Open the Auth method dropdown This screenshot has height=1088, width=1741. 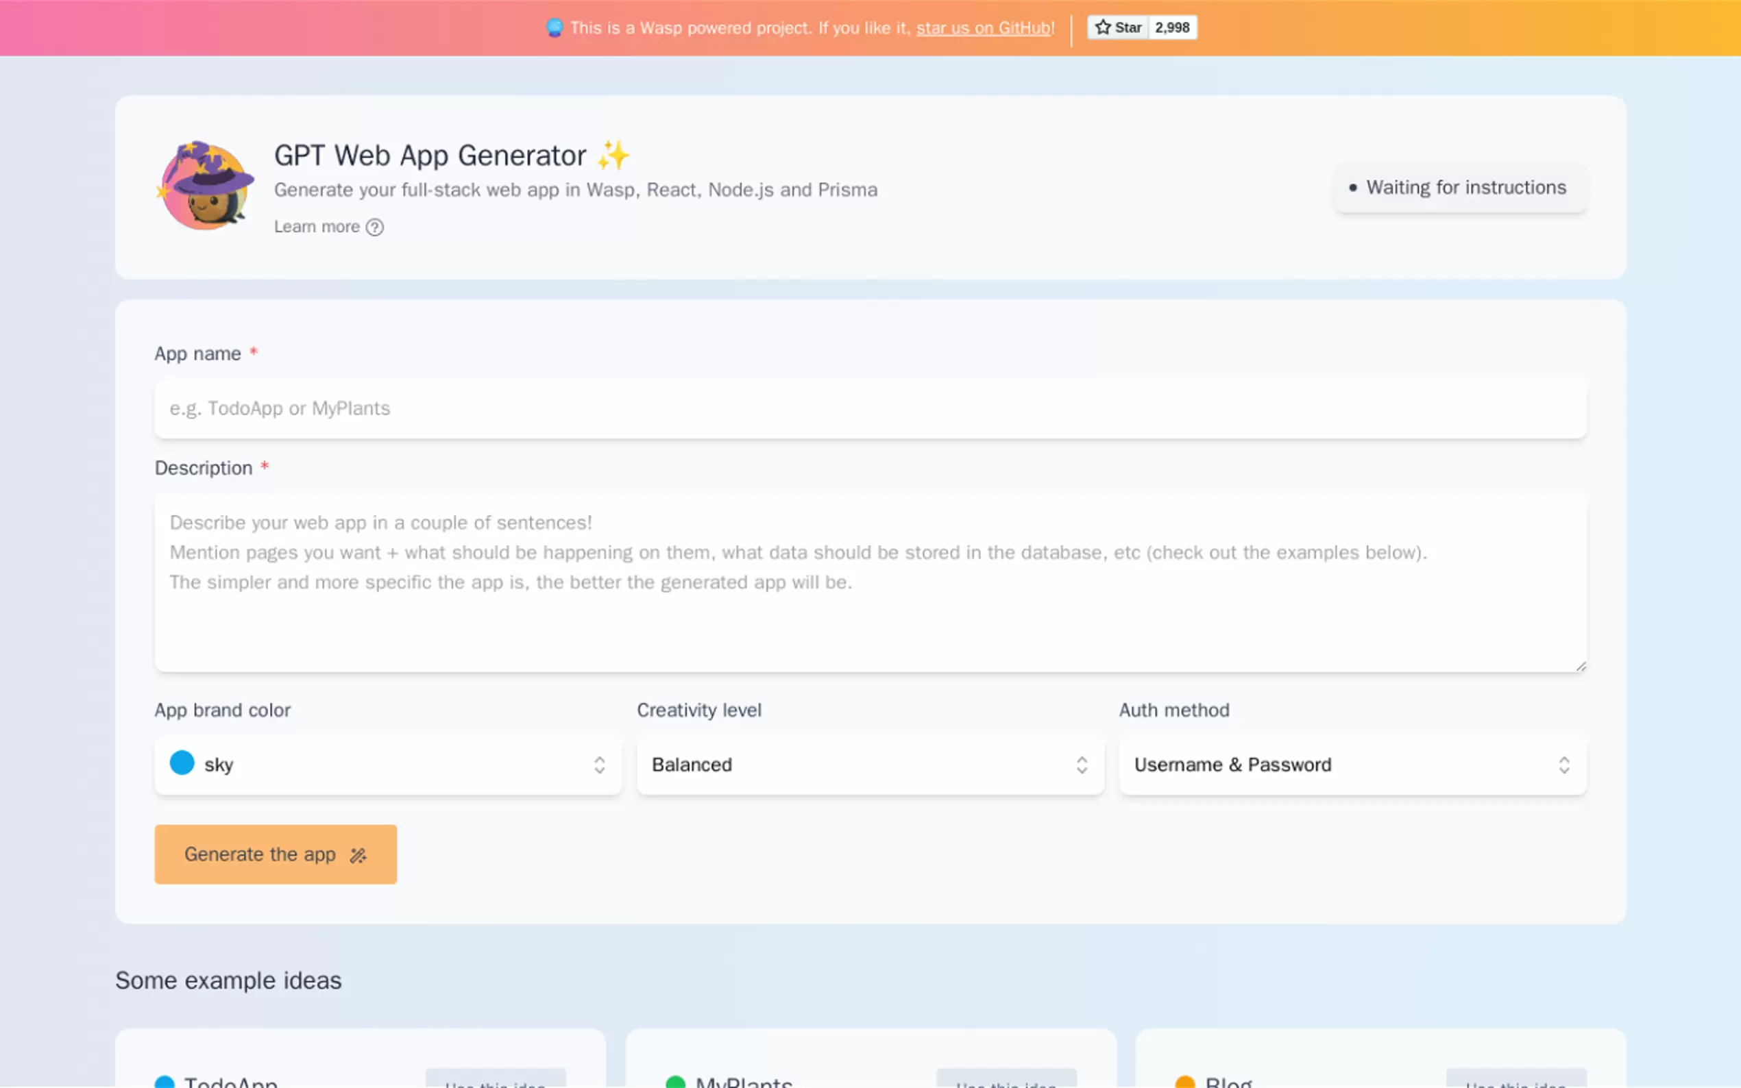[1352, 765]
